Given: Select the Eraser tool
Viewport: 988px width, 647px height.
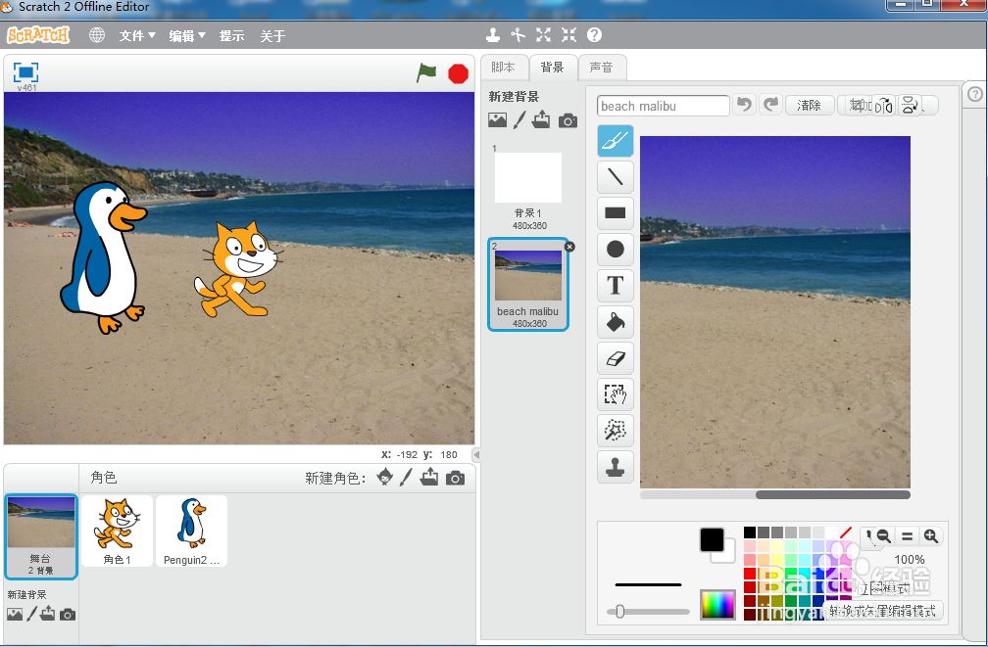Looking at the screenshot, I should click(615, 358).
